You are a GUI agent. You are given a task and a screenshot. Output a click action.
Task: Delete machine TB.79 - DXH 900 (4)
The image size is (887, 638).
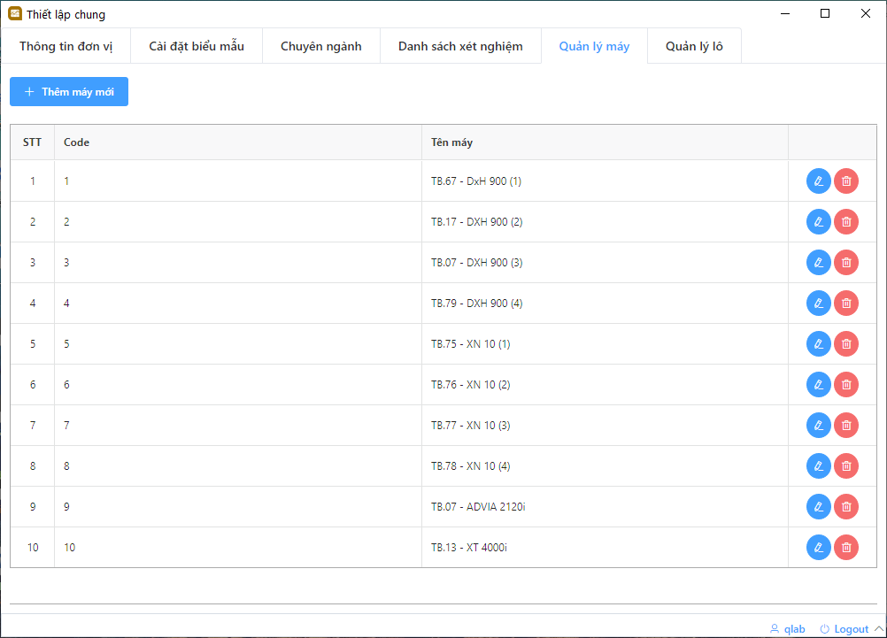pos(845,304)
